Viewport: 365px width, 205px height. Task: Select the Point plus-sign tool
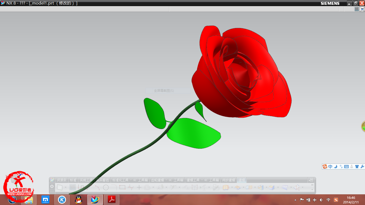point(139,187)
